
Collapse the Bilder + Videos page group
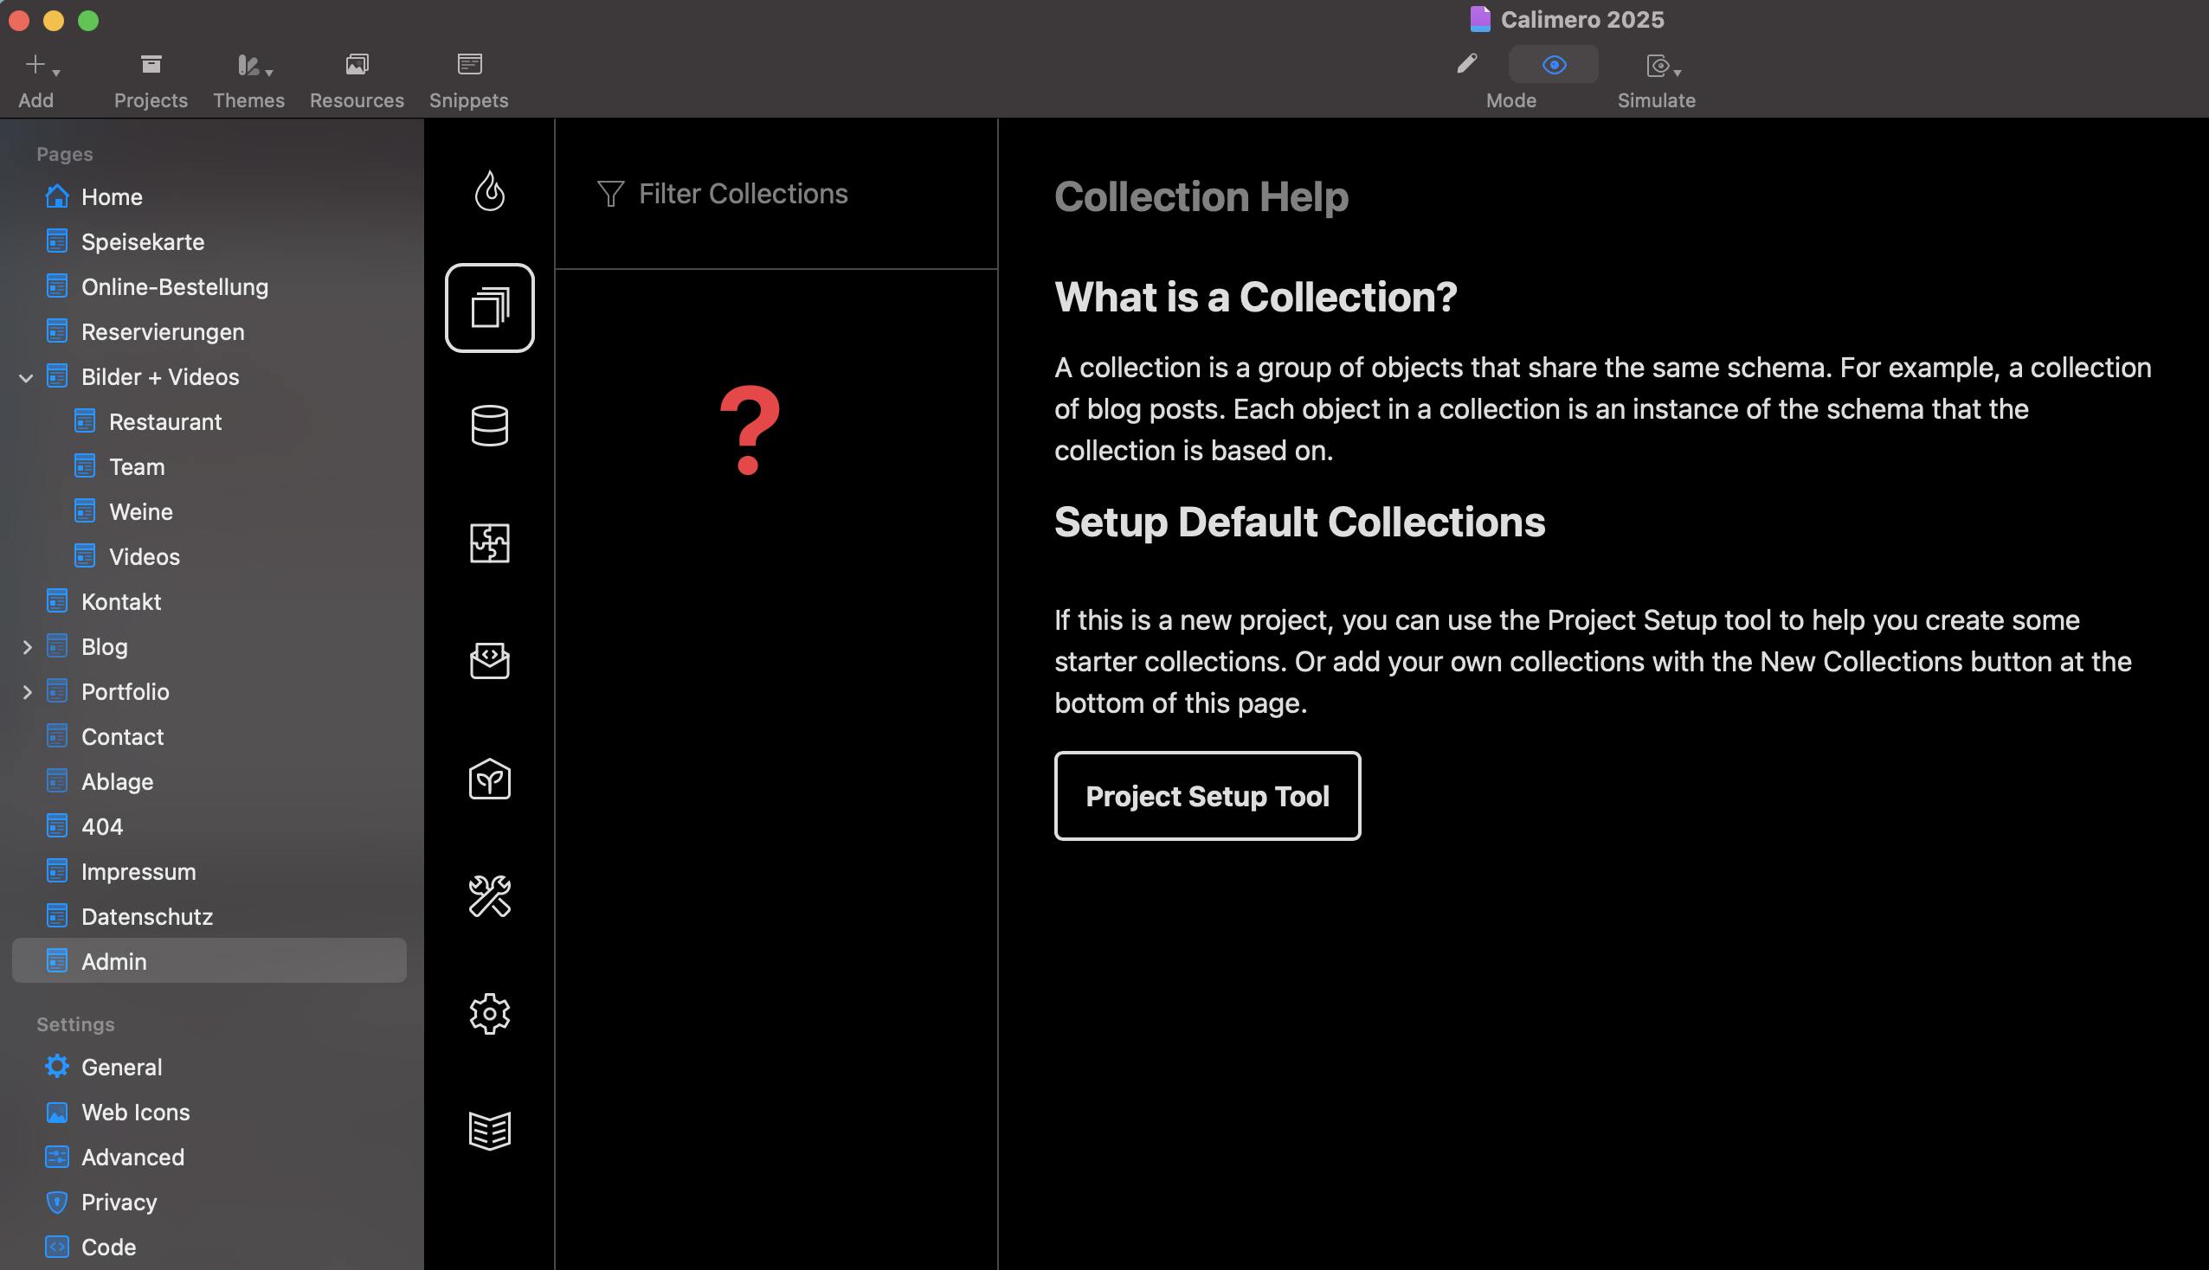[26, 378]
